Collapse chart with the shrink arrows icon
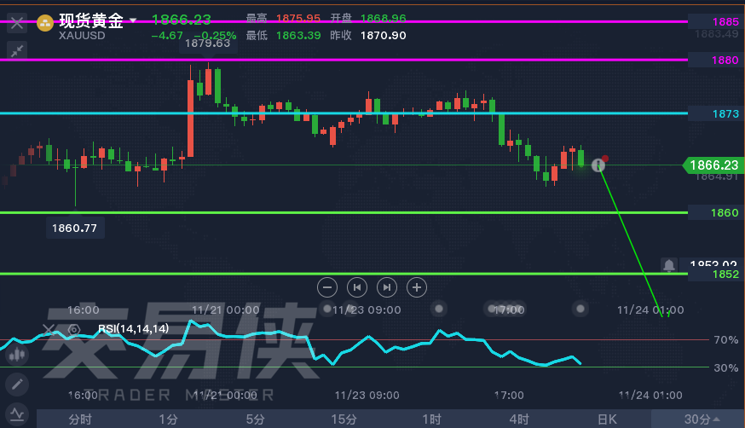This screenshot has width=745, height=428. pos(17,50)
